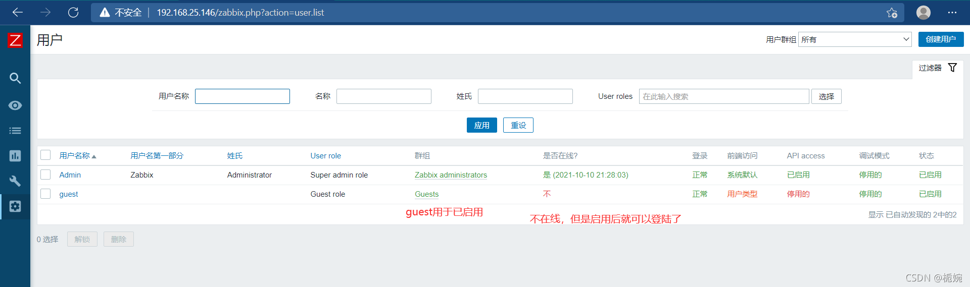Toggle Admin's status 已启用 link
970x287 pixels.
click(x=930, y=175)
